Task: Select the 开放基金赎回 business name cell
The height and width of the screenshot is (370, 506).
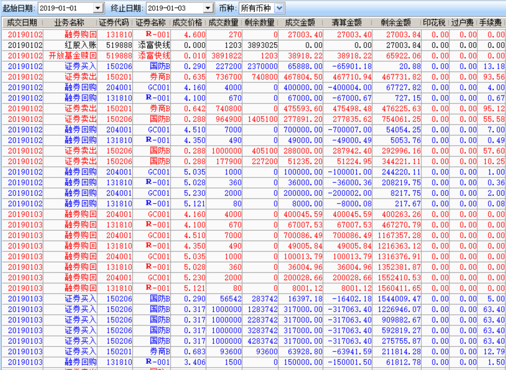Action: [70, 56]
